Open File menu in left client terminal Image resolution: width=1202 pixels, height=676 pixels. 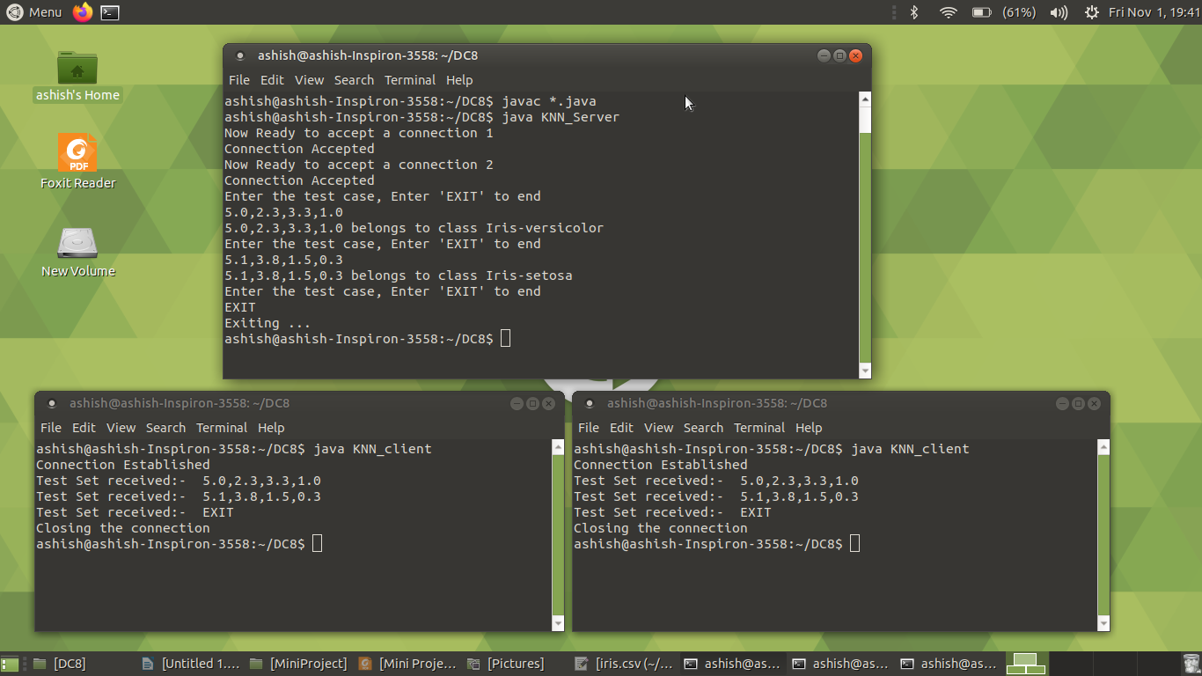coord(51,428)
